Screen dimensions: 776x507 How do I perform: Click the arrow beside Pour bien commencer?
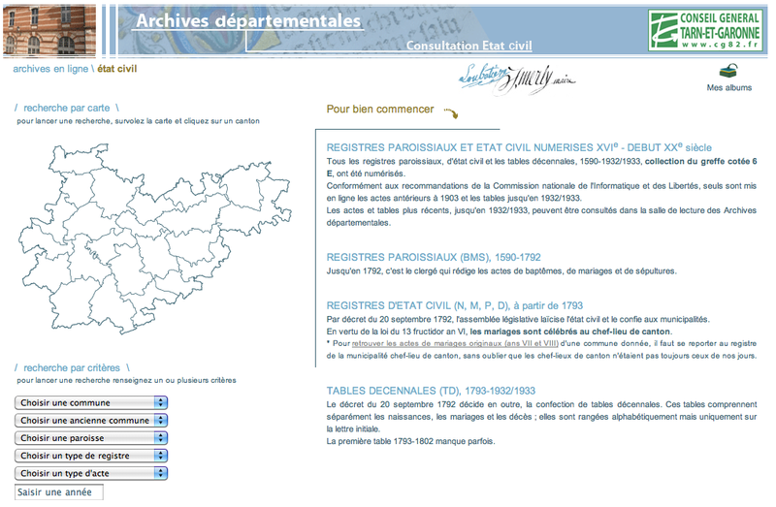point(451,113)
